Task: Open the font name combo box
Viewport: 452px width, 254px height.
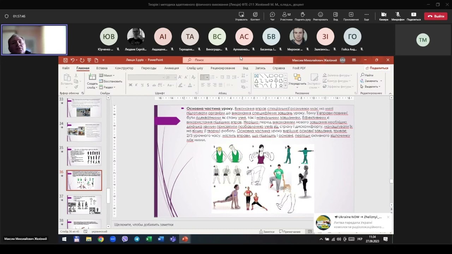Action: (147, 77)
